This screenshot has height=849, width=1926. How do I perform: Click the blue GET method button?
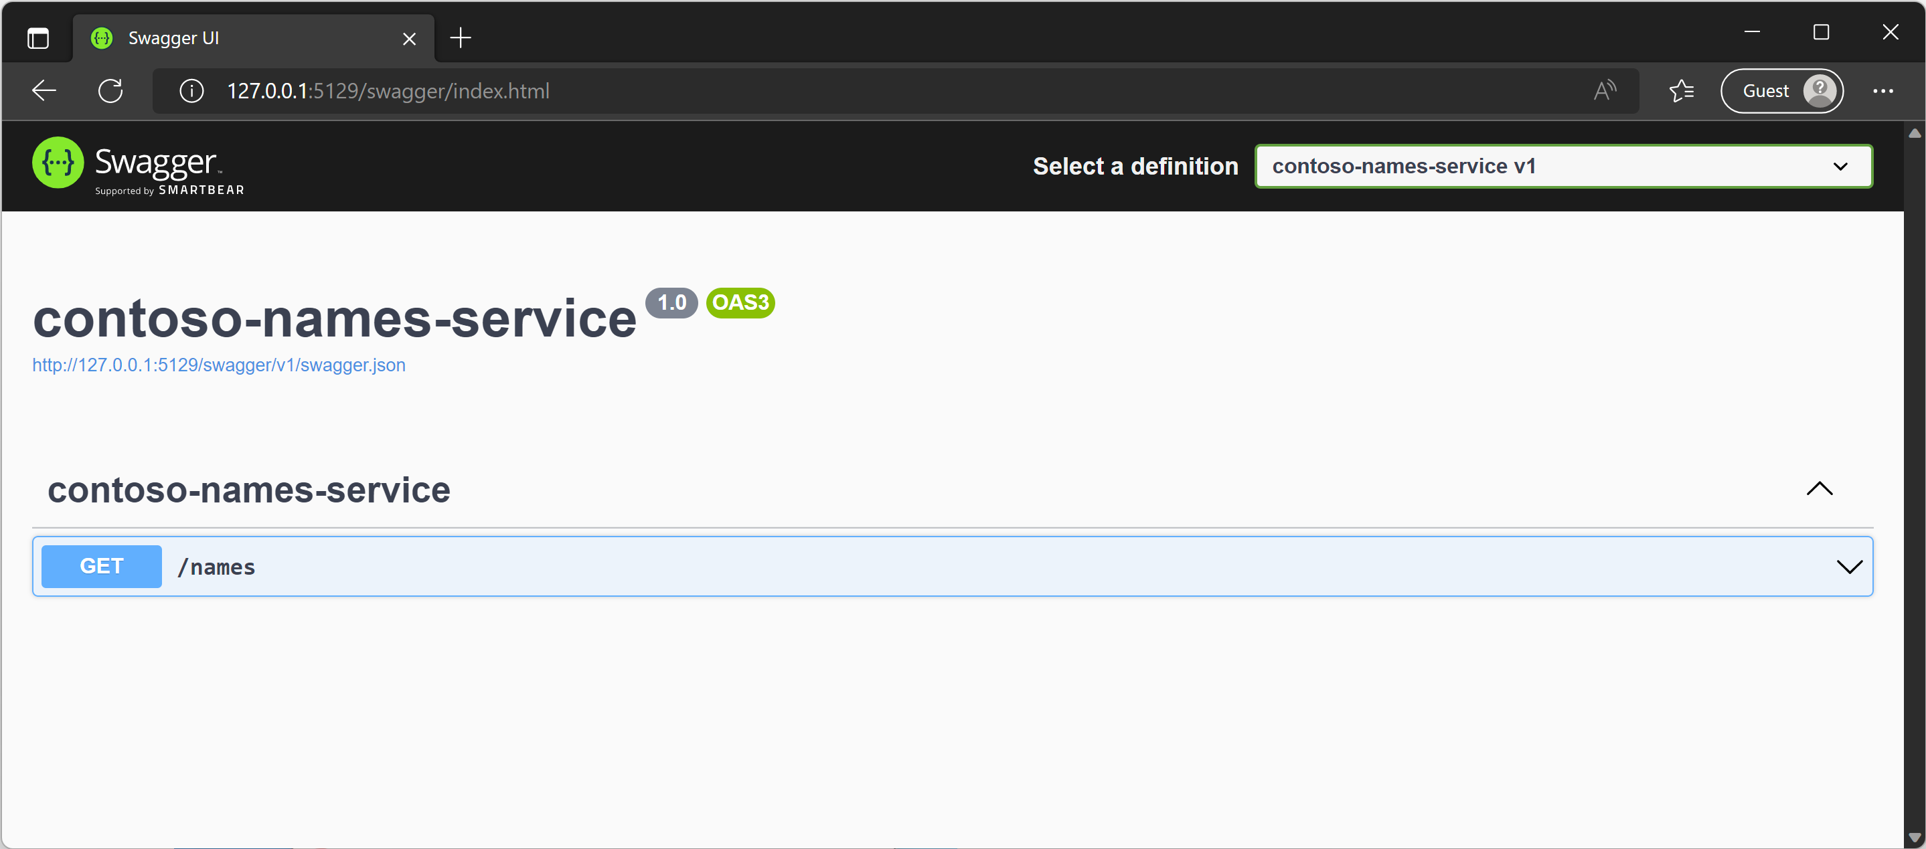[102, 567]
